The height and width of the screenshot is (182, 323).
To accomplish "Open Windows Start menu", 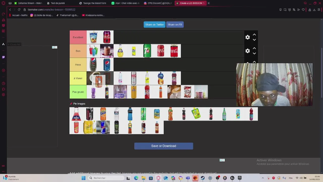I will coord(84,178).
